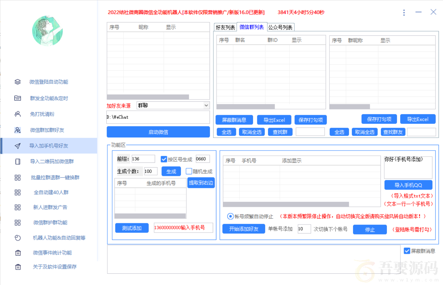Click the WeChat path field D:\WeChat
The width and height of the screenshot is (443, 285).
pos(158,117)
